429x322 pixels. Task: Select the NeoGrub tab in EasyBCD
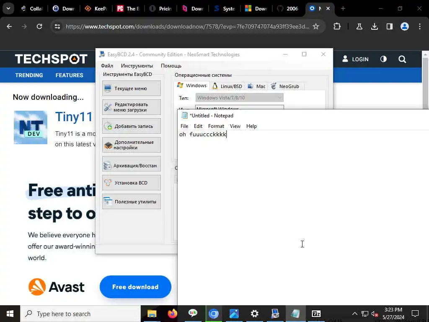click(x=285, y=86)
